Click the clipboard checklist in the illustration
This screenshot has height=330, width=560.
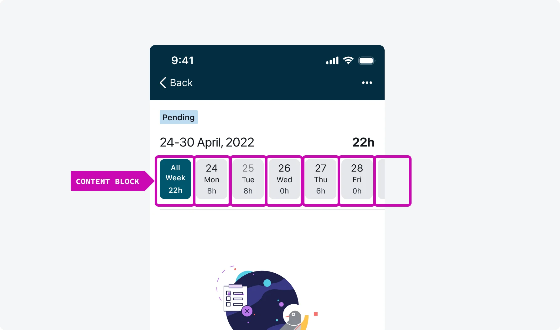235,298
